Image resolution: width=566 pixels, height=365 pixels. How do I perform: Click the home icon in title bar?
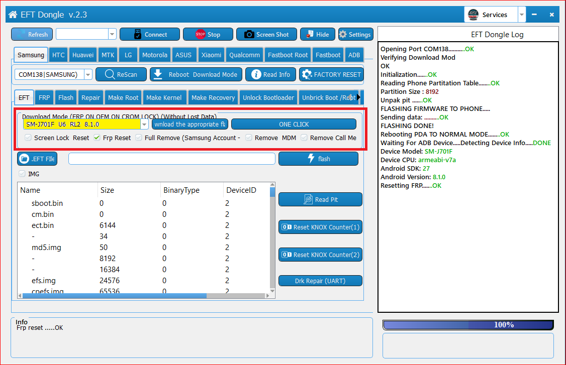[x=13, y=15]
